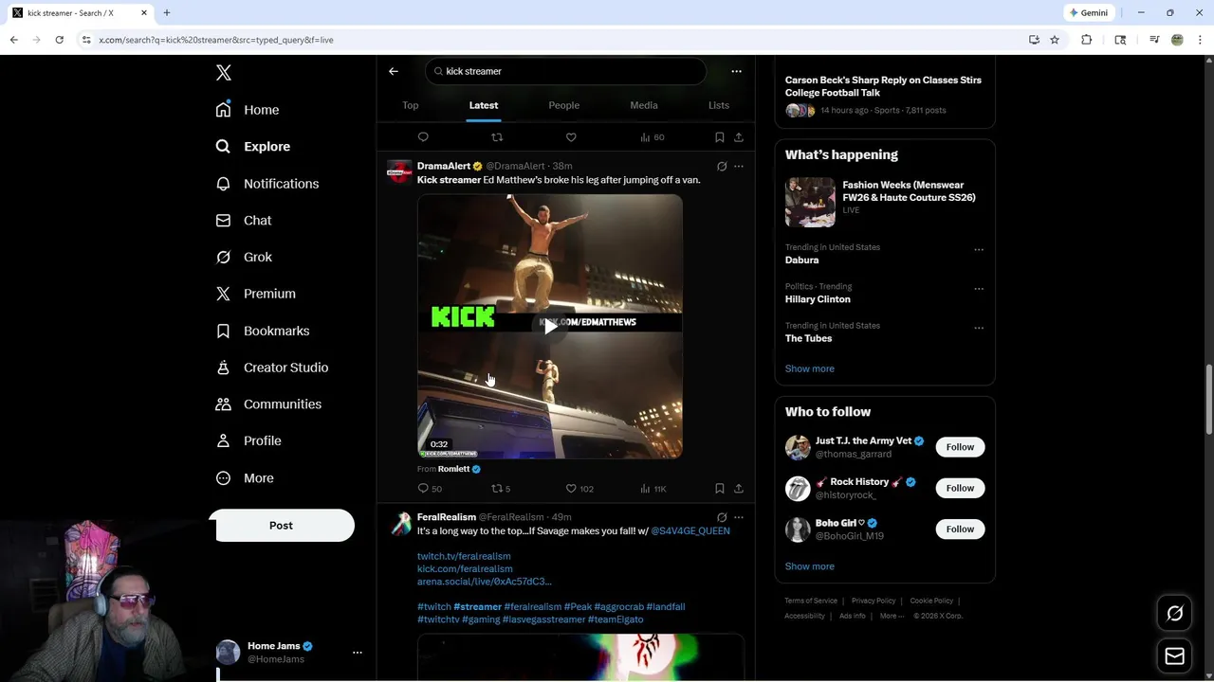Bookmark the post with 60 views

click(x=720, y=137)
